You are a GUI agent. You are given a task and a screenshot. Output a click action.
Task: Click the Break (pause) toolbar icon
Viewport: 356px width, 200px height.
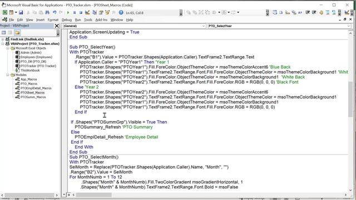click(x=75, y=12)
